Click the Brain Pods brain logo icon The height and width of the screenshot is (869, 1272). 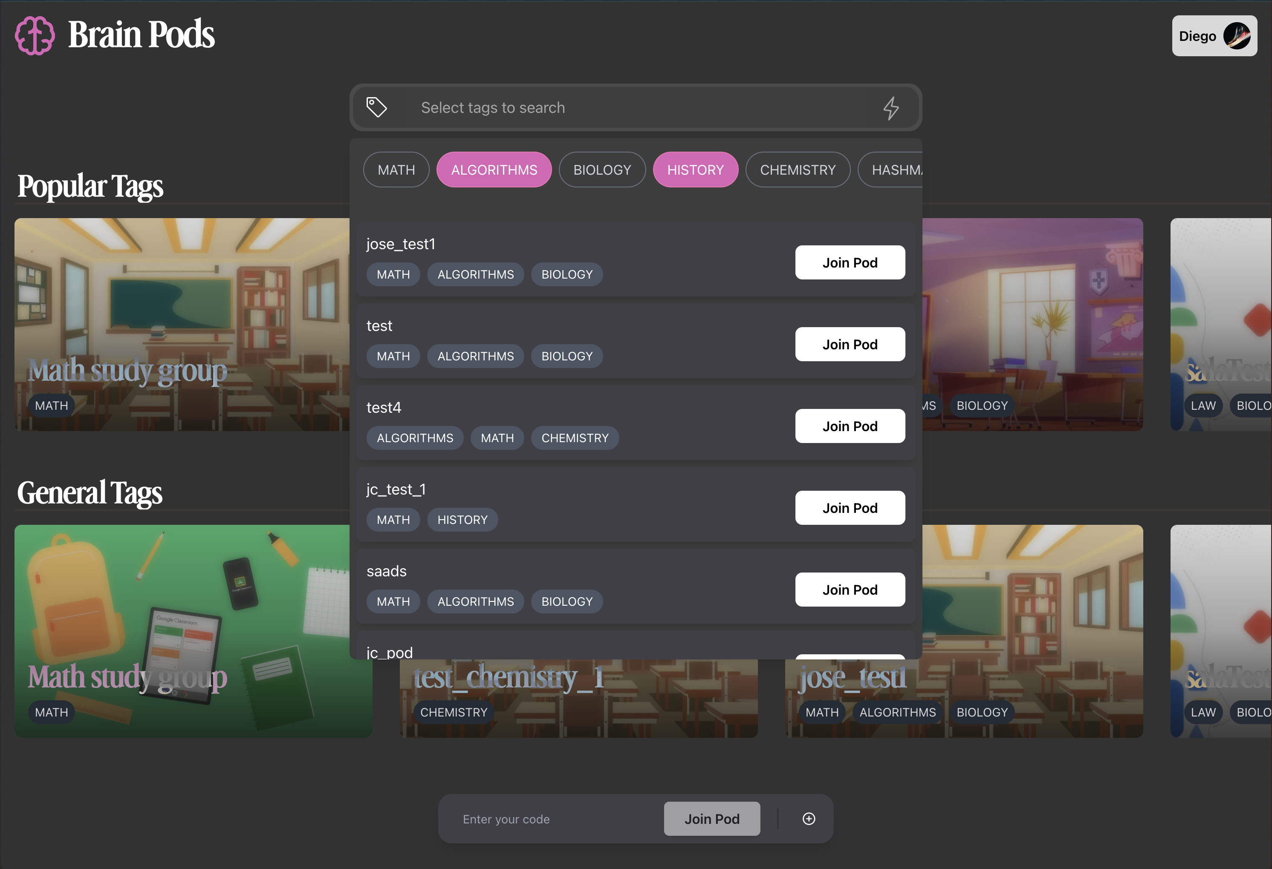coord(35,35)
